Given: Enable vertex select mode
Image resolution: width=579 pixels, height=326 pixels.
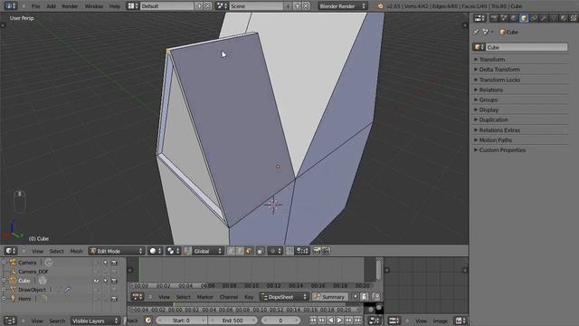Looking at the screenshot, I should 232,251.
